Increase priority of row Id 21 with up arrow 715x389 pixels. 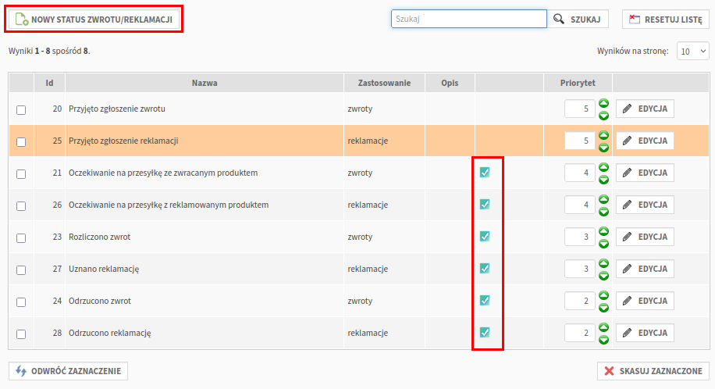tap(603, 167)
